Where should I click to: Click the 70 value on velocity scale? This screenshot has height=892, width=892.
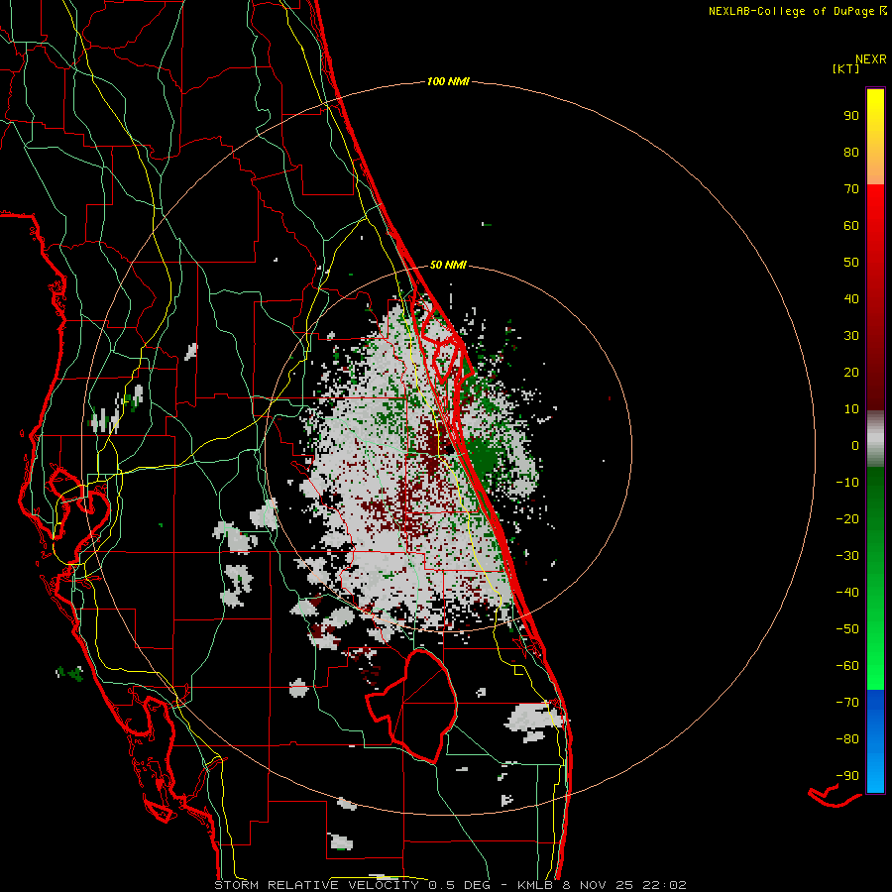point(851,189)
